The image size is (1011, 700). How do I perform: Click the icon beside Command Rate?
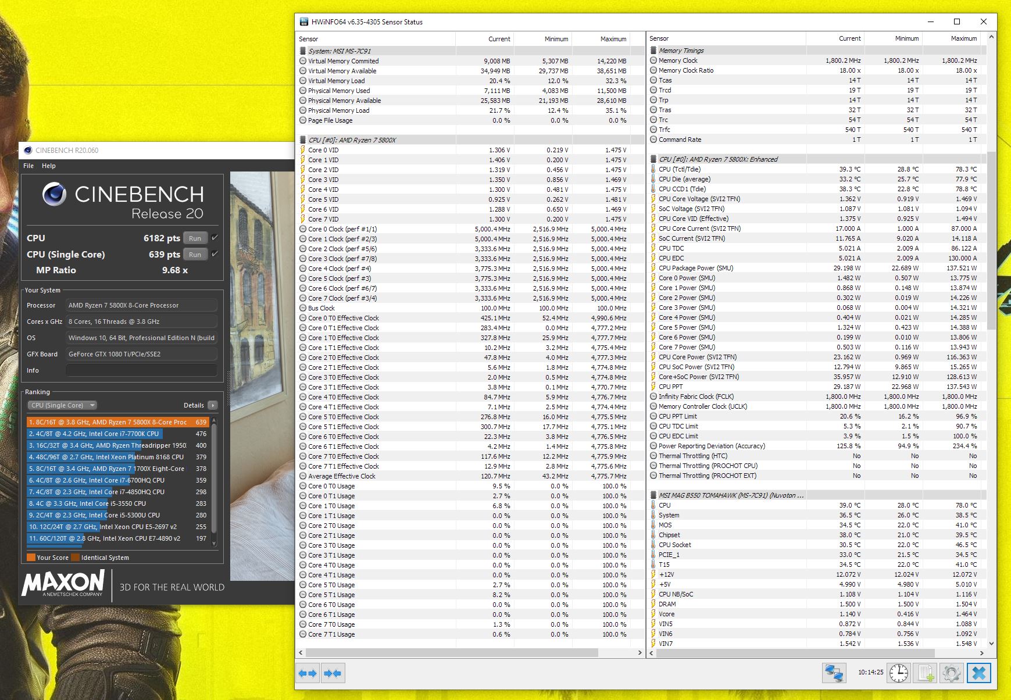653,140
